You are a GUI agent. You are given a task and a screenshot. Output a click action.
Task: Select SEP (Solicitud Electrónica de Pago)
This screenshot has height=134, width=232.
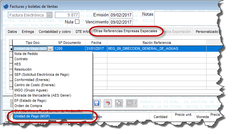53,74
